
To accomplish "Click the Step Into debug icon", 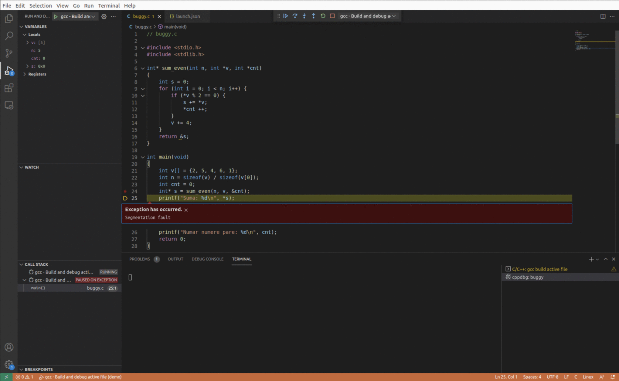I will coord(304,16).
